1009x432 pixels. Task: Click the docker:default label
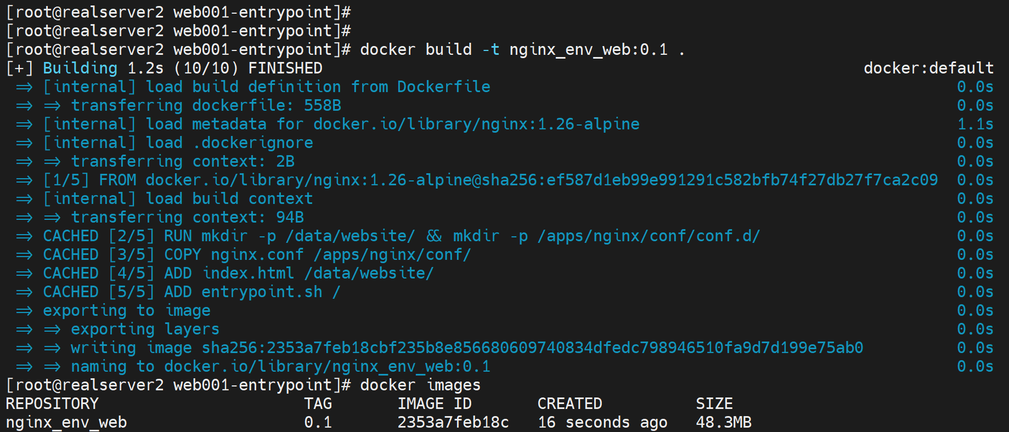pyautogui.click(x=928, y=68)
